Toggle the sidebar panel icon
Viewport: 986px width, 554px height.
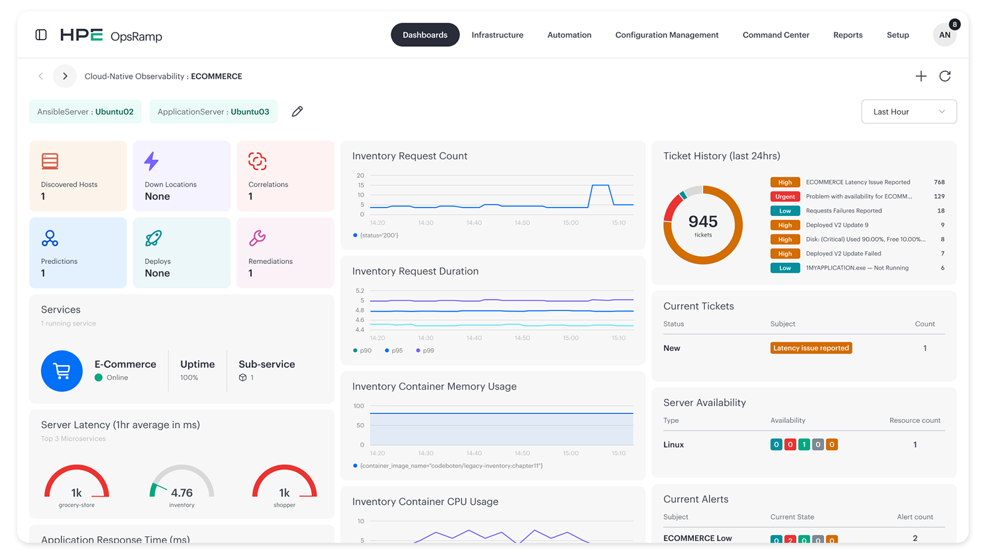click(x=41, y=35)
